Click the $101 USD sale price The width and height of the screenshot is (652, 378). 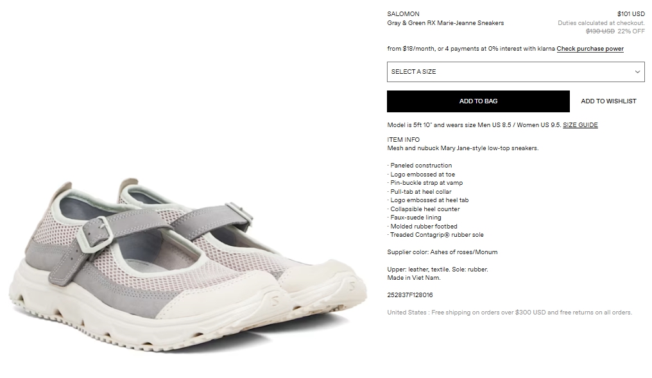click(x=631, y=13)
